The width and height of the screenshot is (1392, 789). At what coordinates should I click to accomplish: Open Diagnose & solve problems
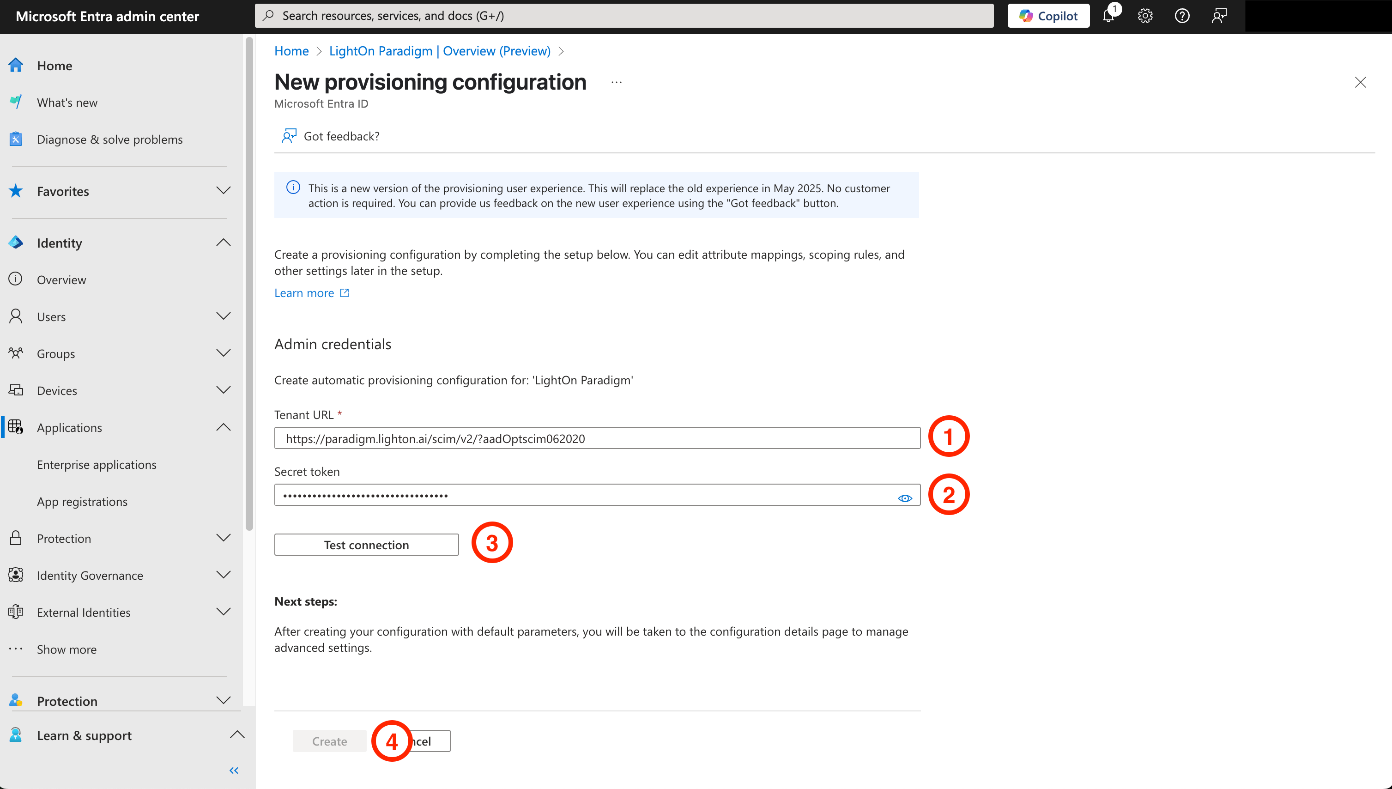109,139
